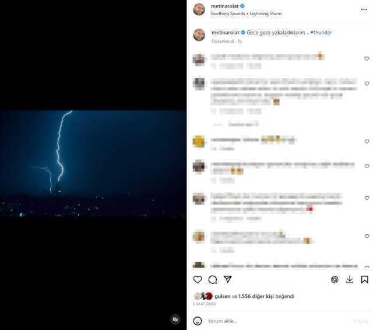This screenshot has width=373, height=330.
Task: Open emoji picker in comment box
Action: tap(198, 321)
